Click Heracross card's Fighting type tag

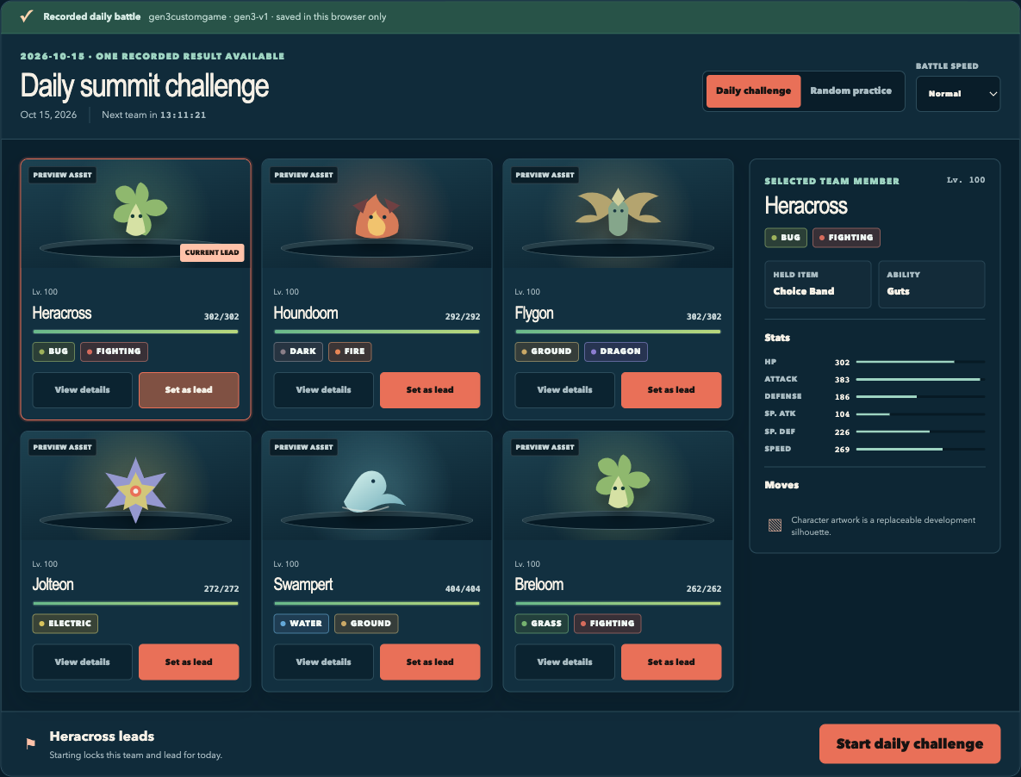pos(114,351)
